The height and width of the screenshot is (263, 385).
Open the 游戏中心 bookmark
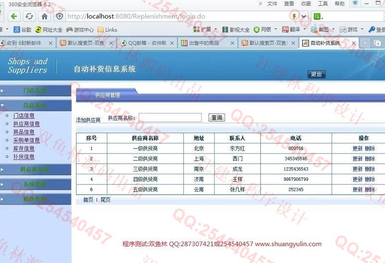[x=80, y=30]
